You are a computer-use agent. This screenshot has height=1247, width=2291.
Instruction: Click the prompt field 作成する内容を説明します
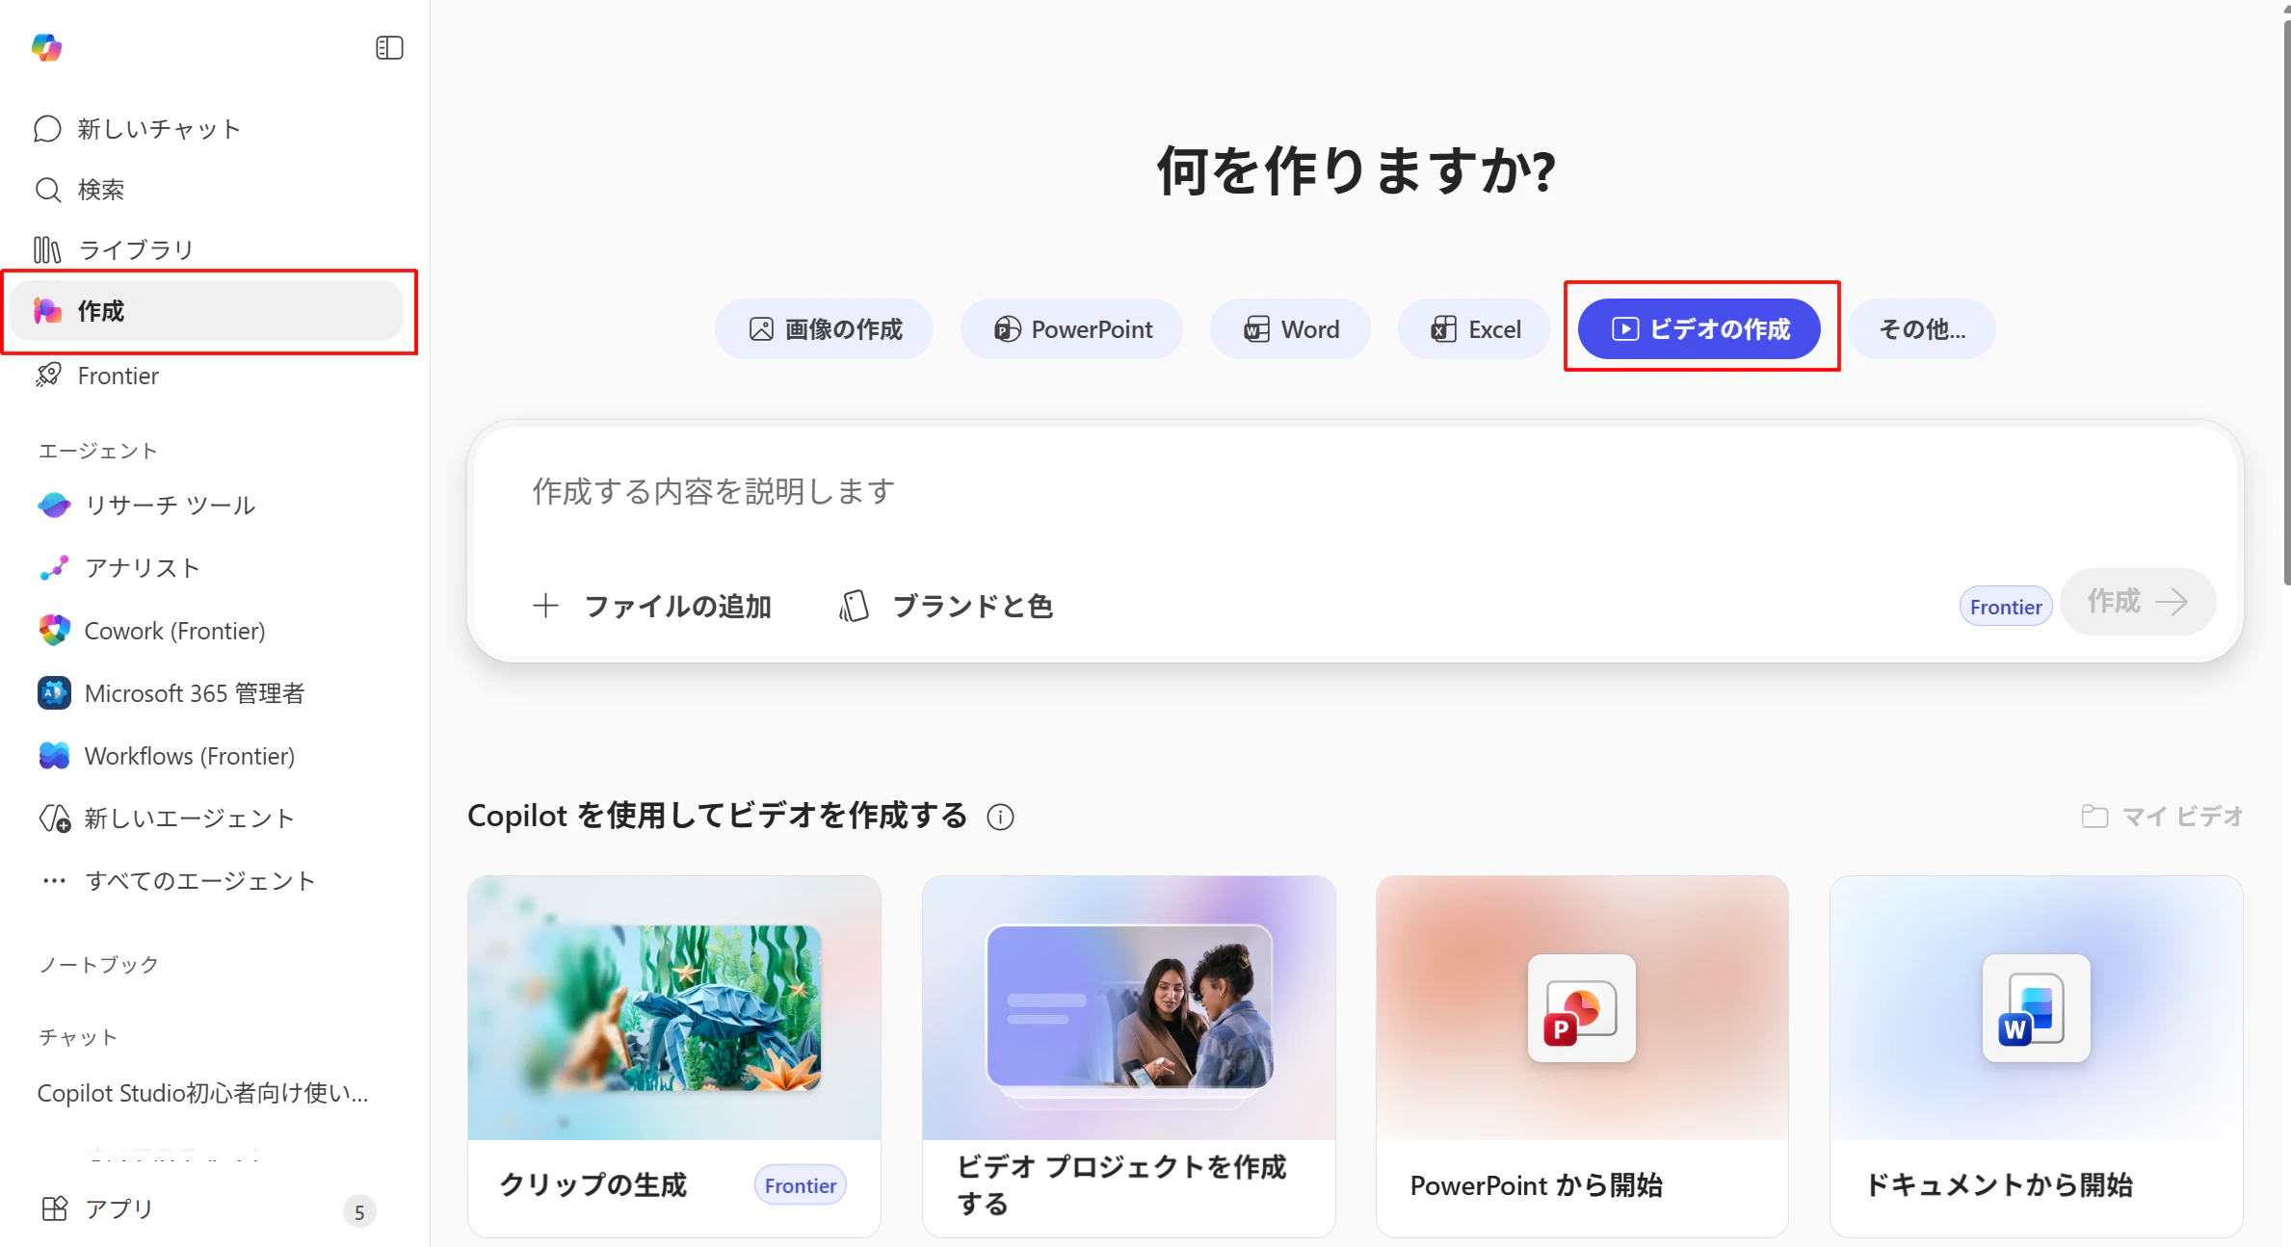(x=1354, y=492)
